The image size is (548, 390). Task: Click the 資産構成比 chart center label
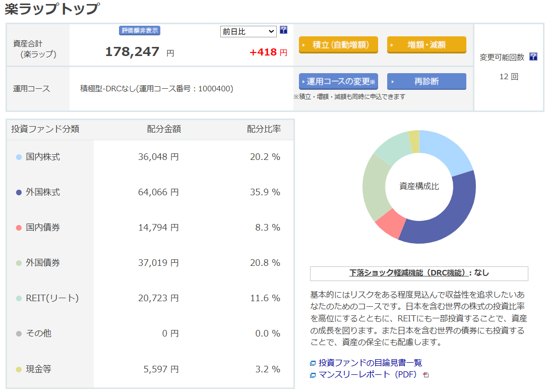pos(419,186)
